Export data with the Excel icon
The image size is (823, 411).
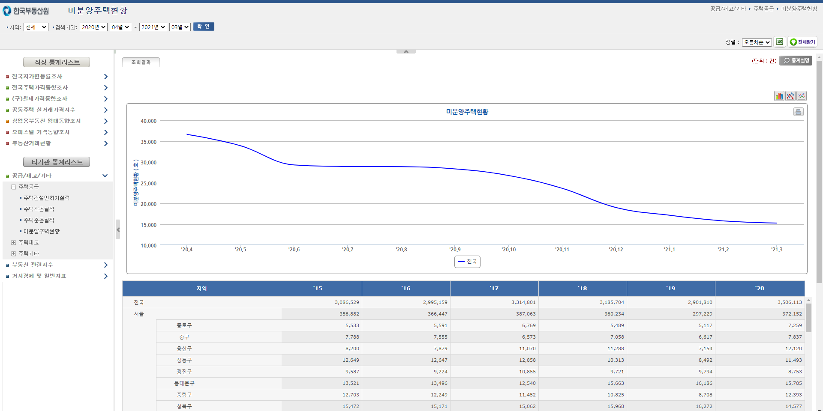(x=780, y=42)
